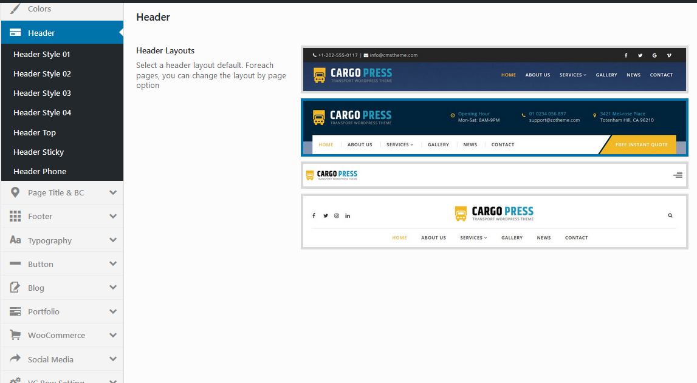The width and height of the screenshot is (697, 383).
Task: Click the Page Title & BC pin icon
Action: (15, 192)
